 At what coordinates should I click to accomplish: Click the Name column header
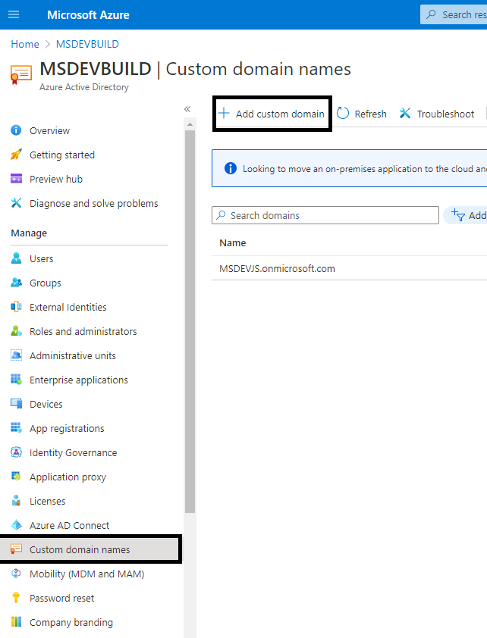coord(233,243)
